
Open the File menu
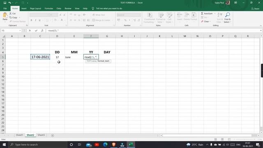point(5,8)
